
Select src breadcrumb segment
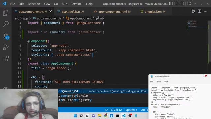click(x=17, y=18)
